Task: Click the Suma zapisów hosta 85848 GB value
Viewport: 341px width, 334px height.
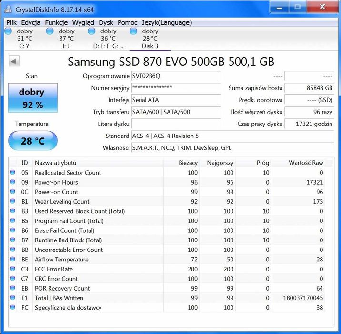Action: [x=309, y=88]
